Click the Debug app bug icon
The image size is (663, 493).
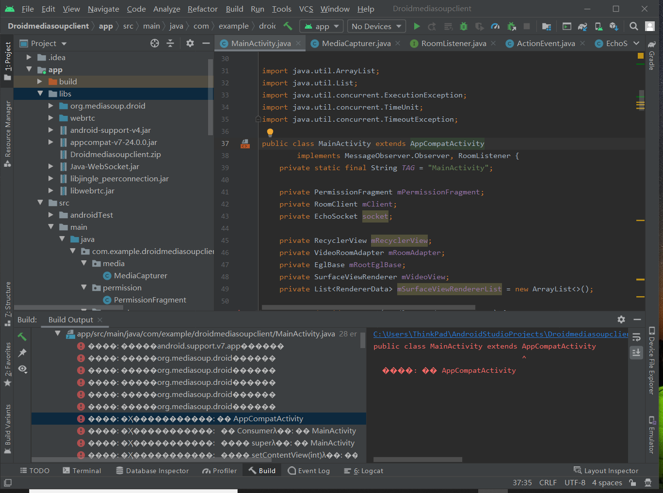pos(464,26)
